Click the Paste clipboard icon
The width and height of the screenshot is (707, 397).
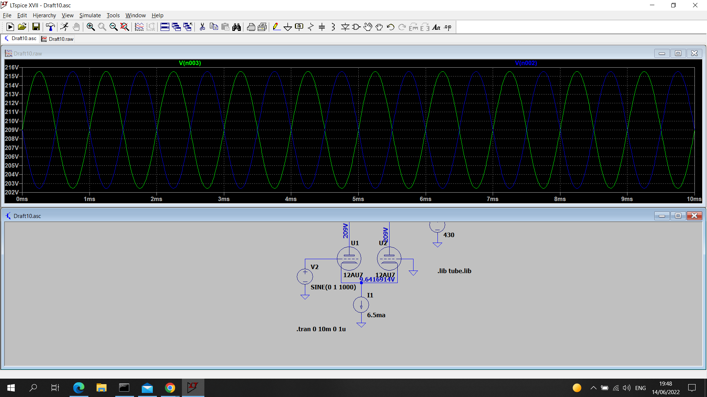coord(225,27)
